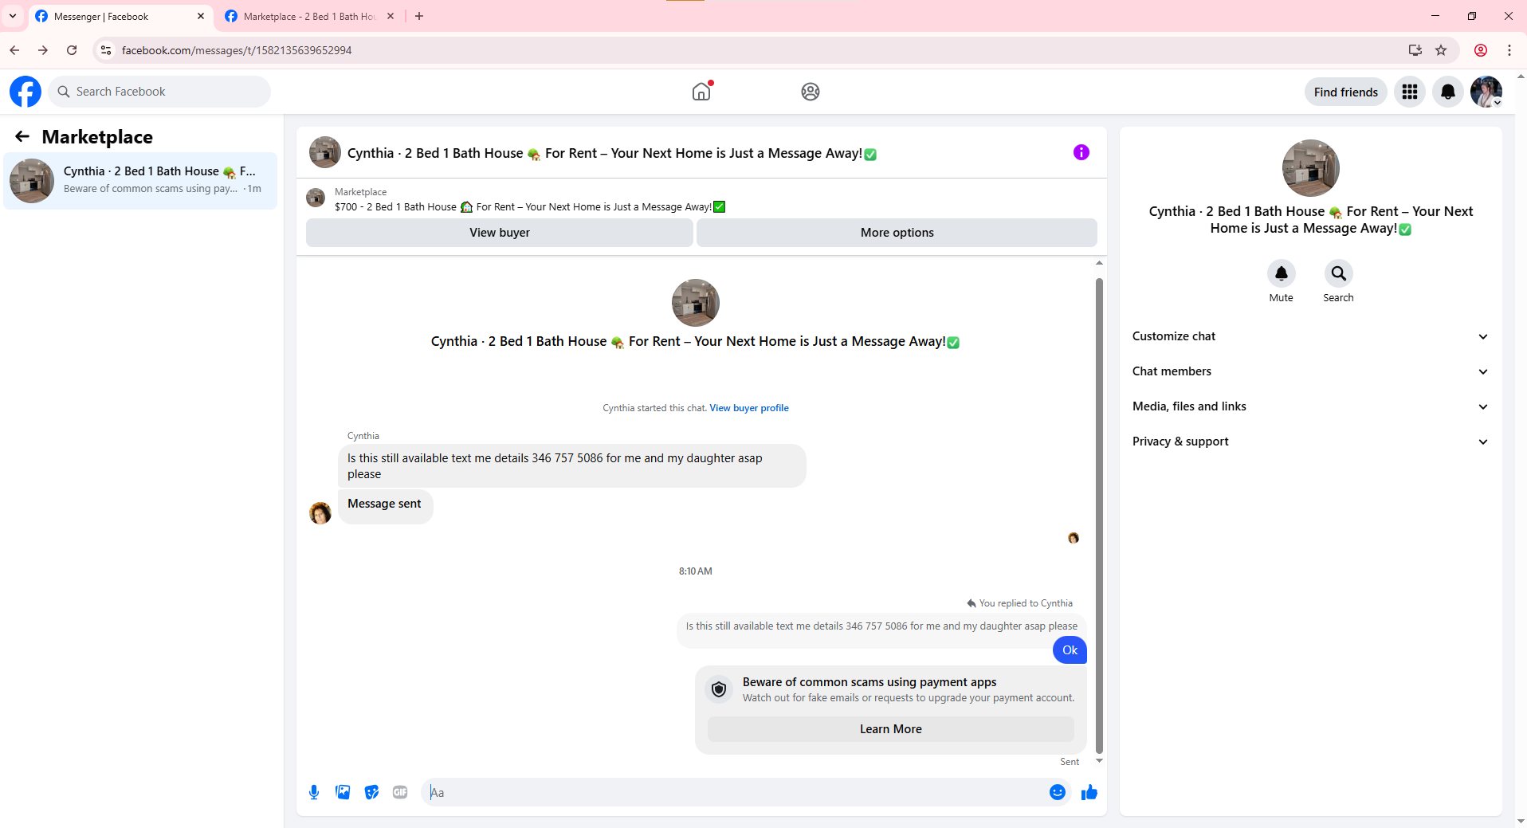Click Learn More on the scam warning
This screenshot has width=1527, height=828.
point(891,729)
